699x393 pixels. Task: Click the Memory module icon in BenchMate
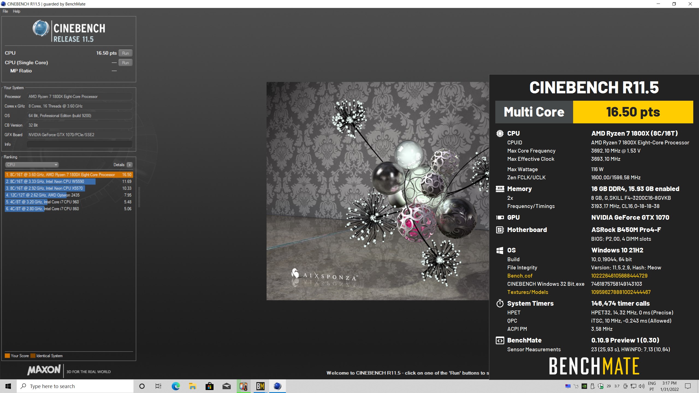(x=500, y=189)
